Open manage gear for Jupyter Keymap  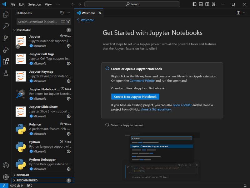[69, 81]
